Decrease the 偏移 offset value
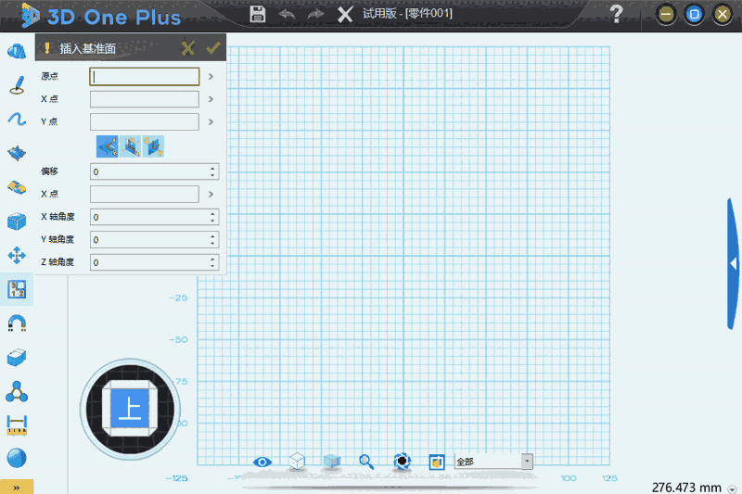 pos(212,175)
